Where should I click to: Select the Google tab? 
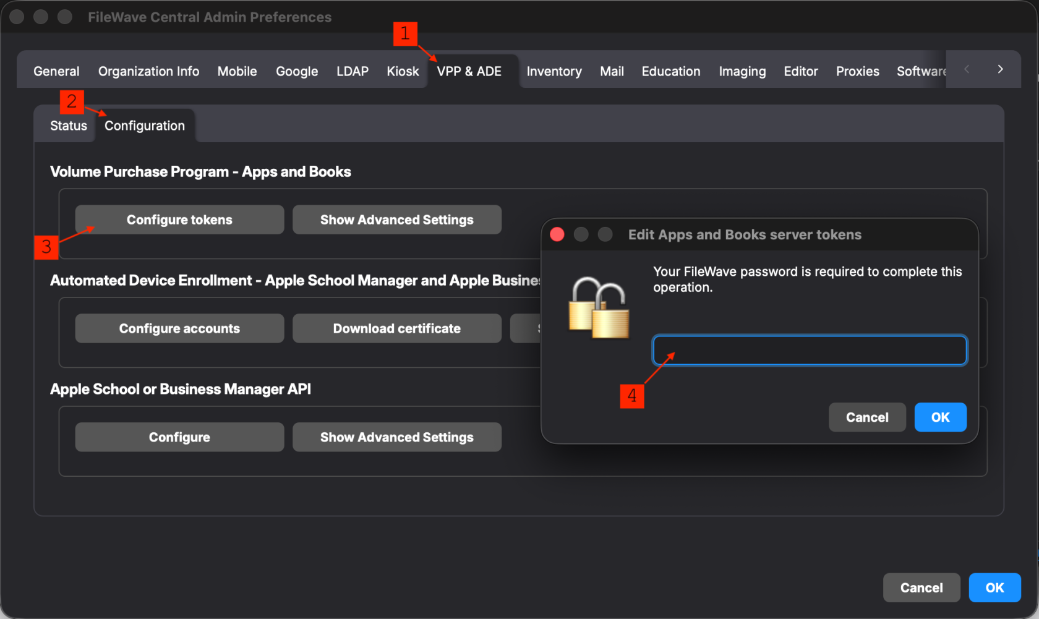[x=297, y=71]
